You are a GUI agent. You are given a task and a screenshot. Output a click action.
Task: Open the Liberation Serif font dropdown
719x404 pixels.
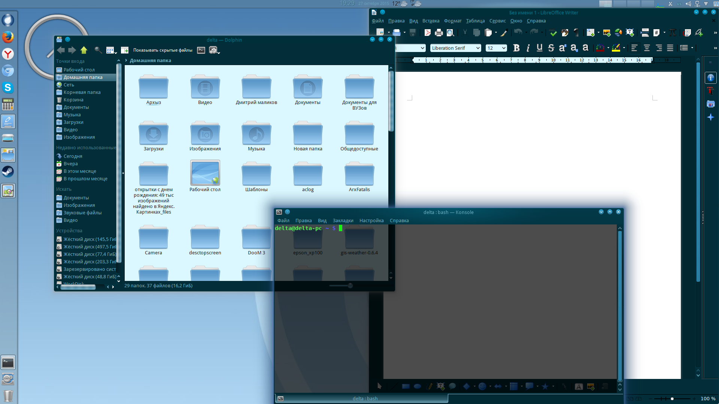click(x=478, y=48)
